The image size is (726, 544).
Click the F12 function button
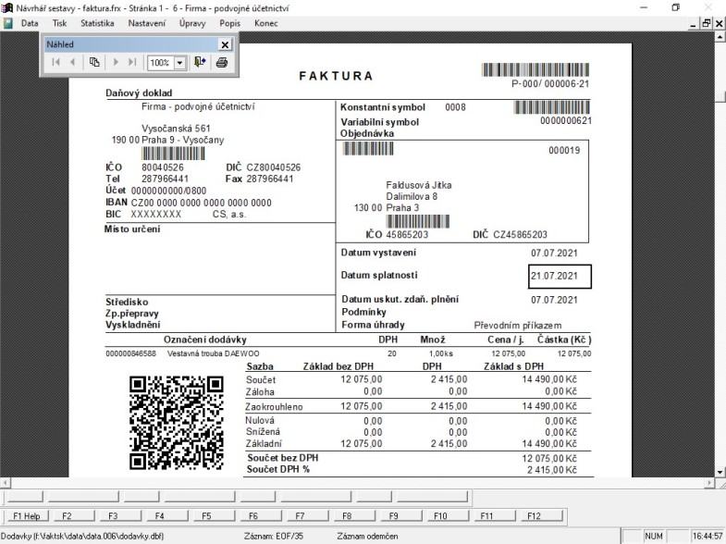click(x=534, y=515)
